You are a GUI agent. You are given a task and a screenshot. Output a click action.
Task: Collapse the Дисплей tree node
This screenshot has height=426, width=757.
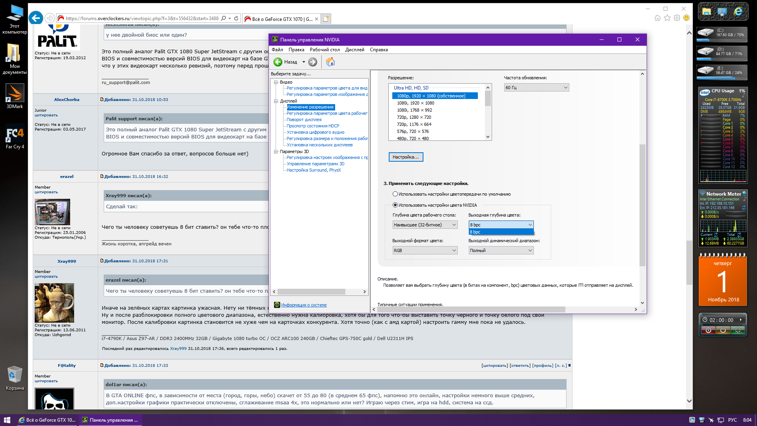(276, 101)
